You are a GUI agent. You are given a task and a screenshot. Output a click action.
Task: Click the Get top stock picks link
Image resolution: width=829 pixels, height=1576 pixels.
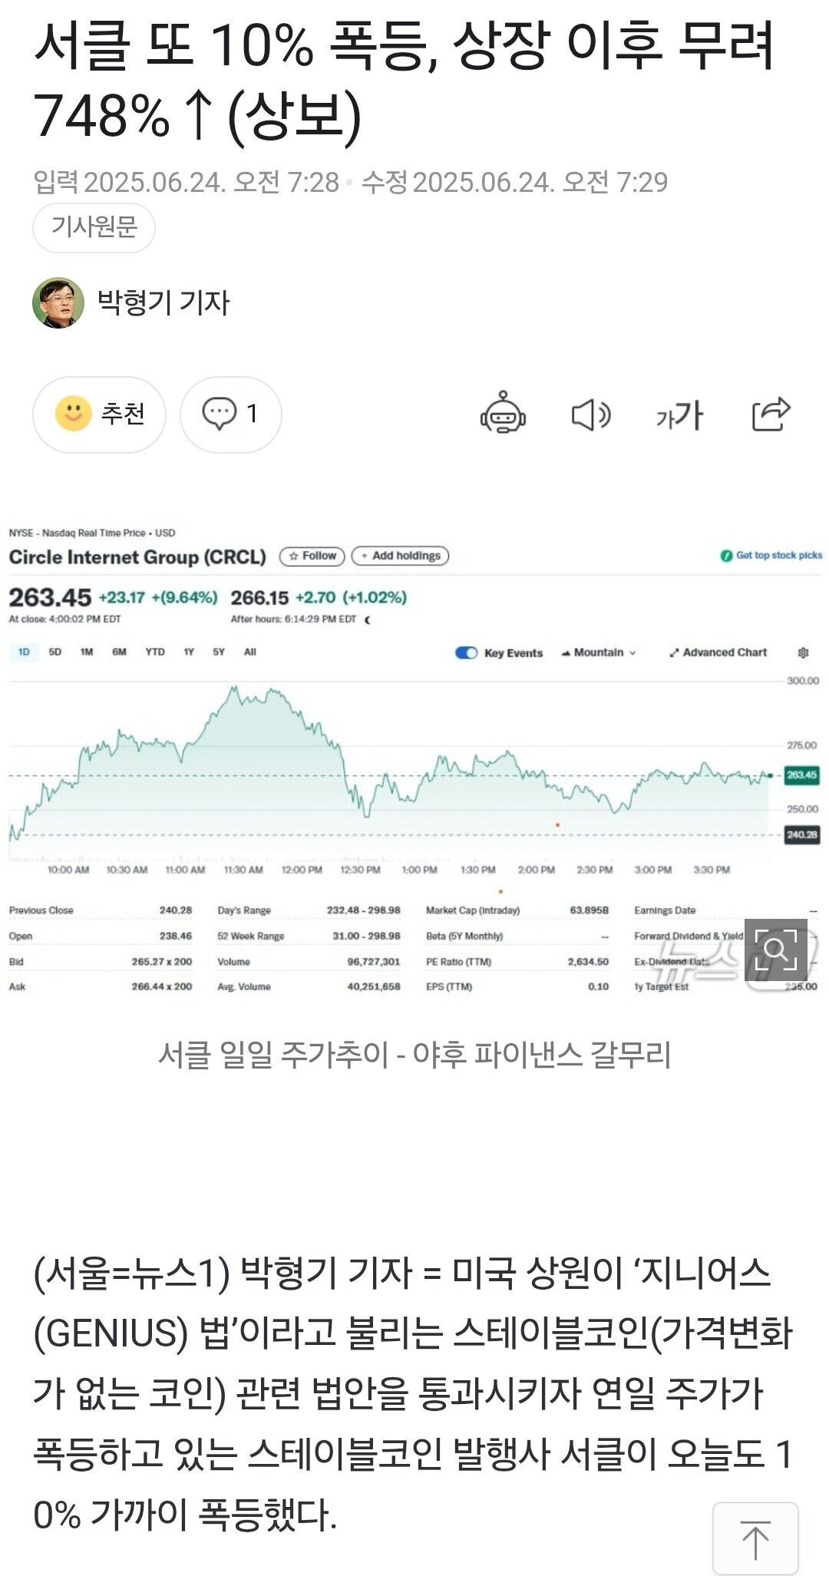pyautogui.click(x=771, y=555)
